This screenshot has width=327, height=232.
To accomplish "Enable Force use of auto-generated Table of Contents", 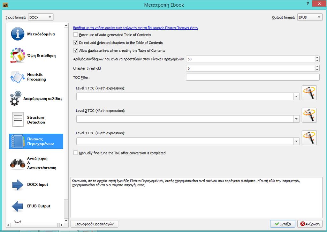I will coord(75,34).
